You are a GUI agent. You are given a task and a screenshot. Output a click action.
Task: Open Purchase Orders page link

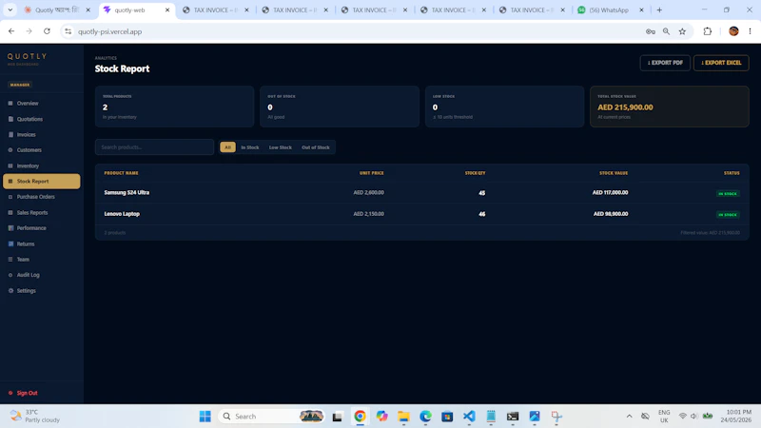click(x=35, y=197)
